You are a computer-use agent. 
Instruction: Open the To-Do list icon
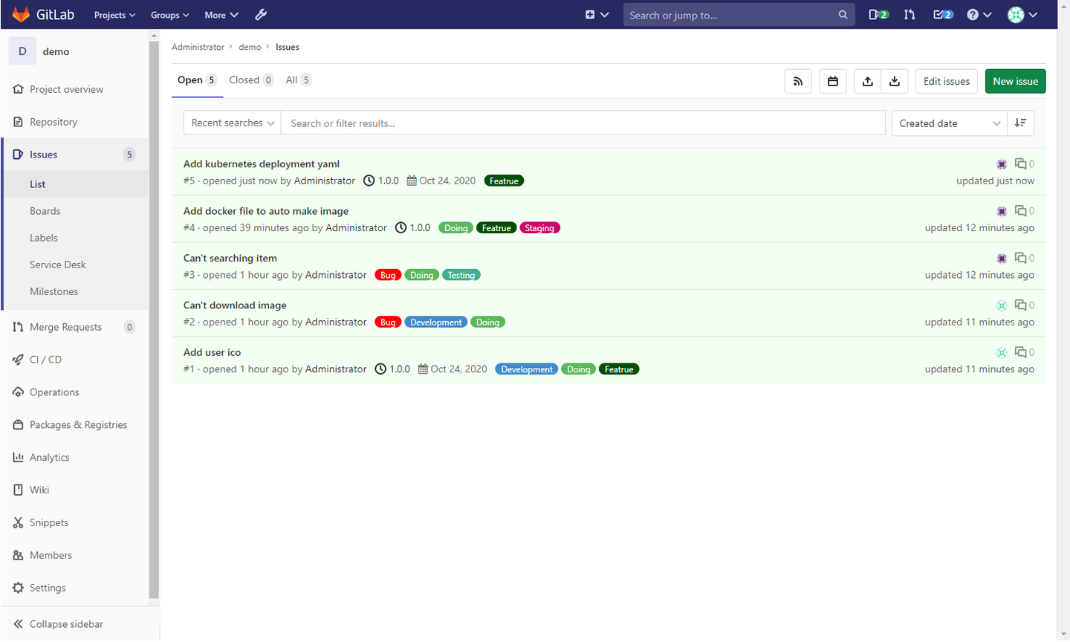[x=941, y=13]
